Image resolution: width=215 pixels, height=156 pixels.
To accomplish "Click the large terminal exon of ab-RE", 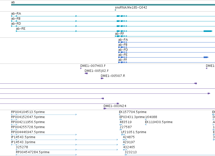I will pos(208,31).
